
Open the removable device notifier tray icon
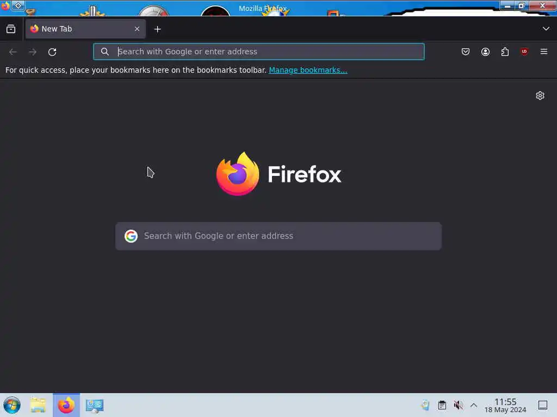(x=425, y=405)
